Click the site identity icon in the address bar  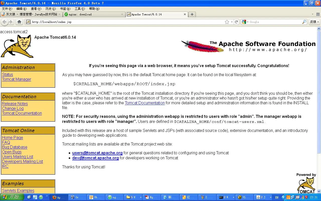(x=28, y=22)
